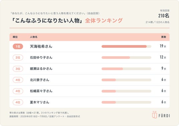This screenshot has height=126, width=179.
Task: Select the 2位 rank badge
Action: coord(18,57)
